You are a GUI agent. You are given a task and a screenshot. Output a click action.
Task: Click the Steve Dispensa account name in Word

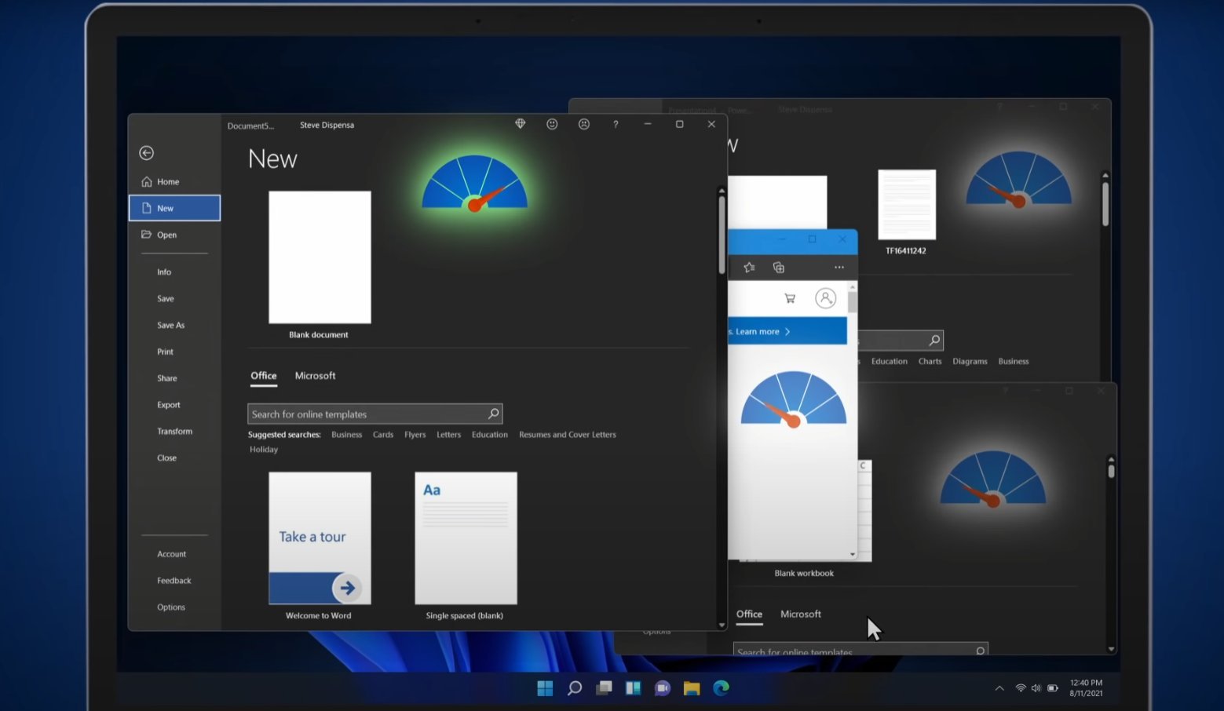click(x=327, y=125)
